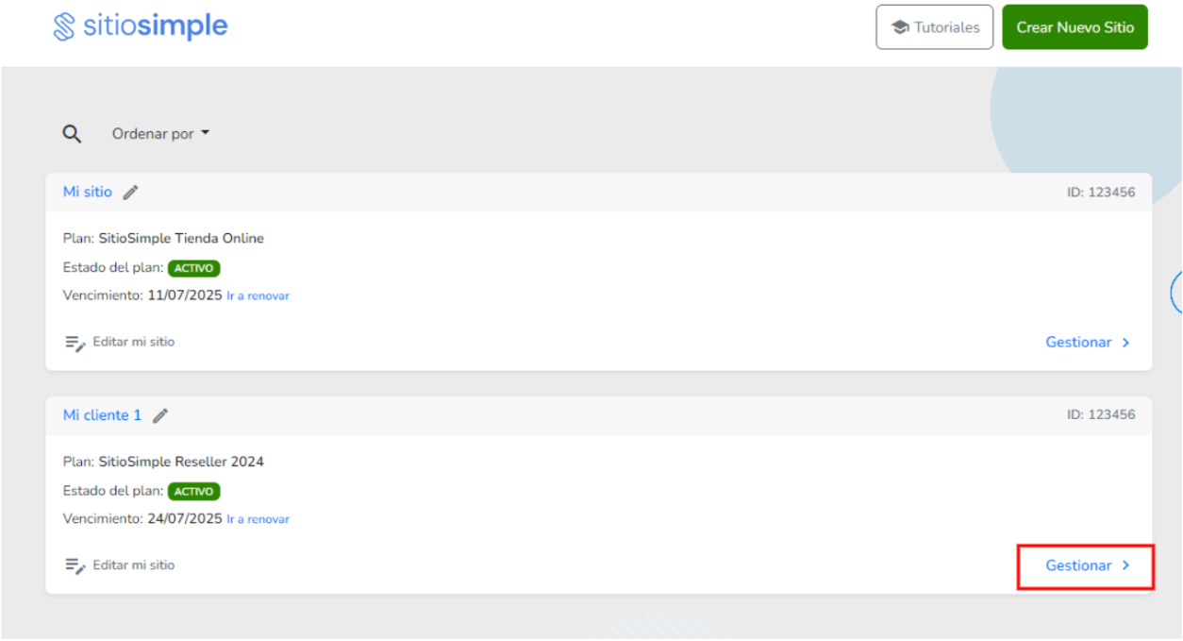
Task: Click the partial circle icon at right edge
Action: coord(1176,293)
